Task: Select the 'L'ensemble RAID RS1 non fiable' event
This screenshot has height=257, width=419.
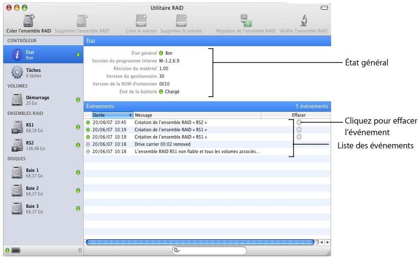Action: click(207, 151)
